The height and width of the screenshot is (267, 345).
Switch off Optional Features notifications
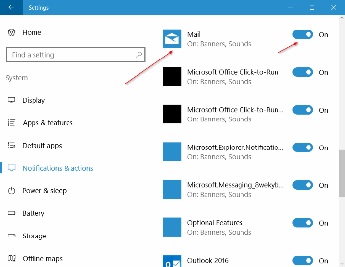coord(303,223)
